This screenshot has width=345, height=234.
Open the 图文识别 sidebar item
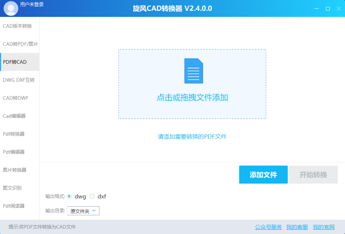[20, 188]
